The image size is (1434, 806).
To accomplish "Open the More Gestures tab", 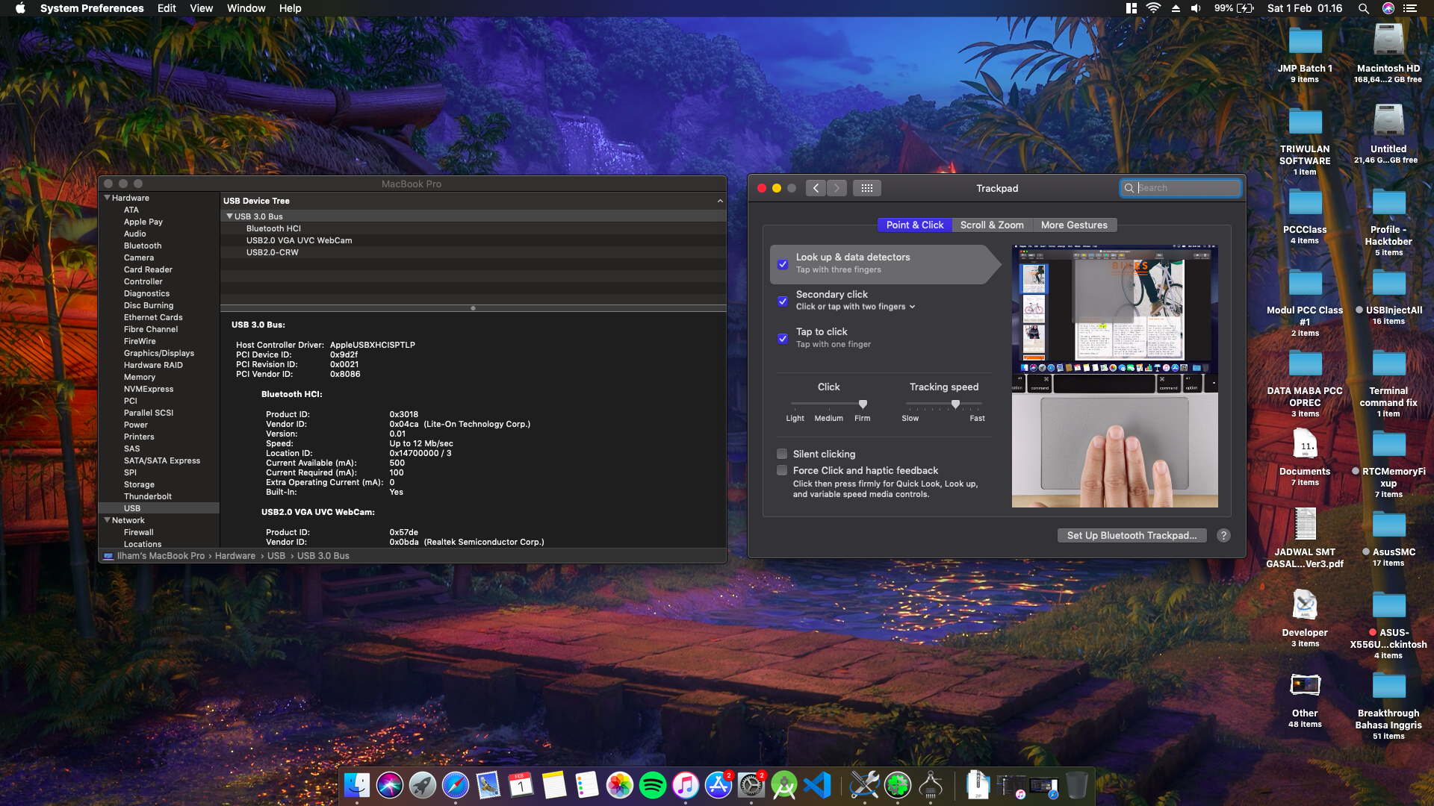I will click(x=1073, y=225).
